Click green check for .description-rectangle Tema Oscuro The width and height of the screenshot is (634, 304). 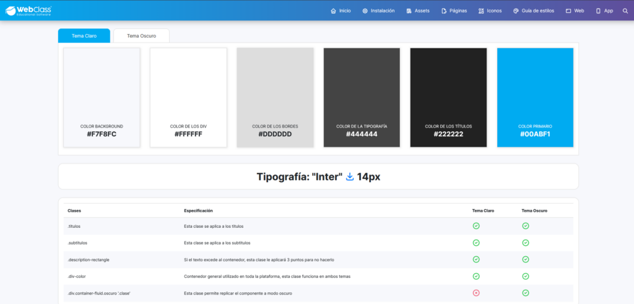(525, 259)
